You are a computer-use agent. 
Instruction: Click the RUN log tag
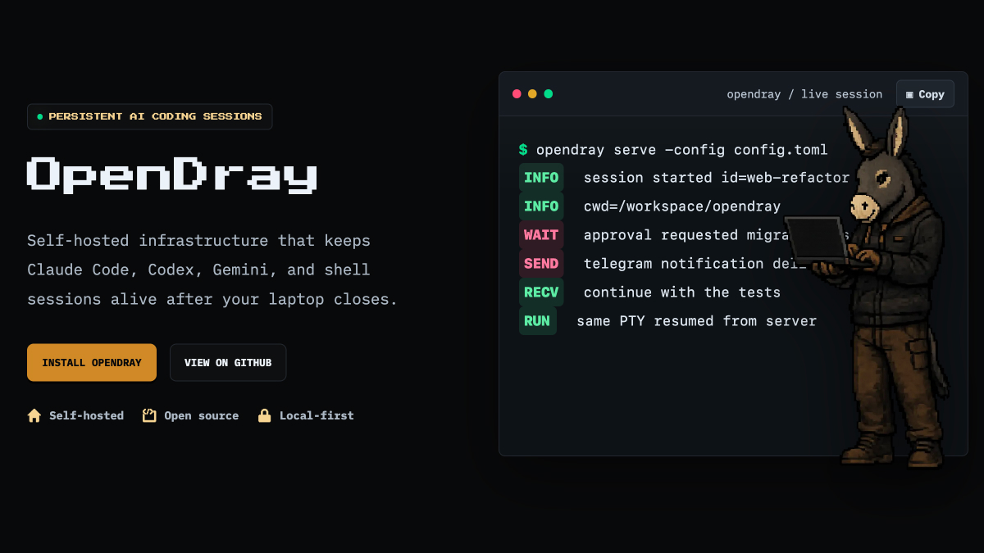tap(537, 321)
